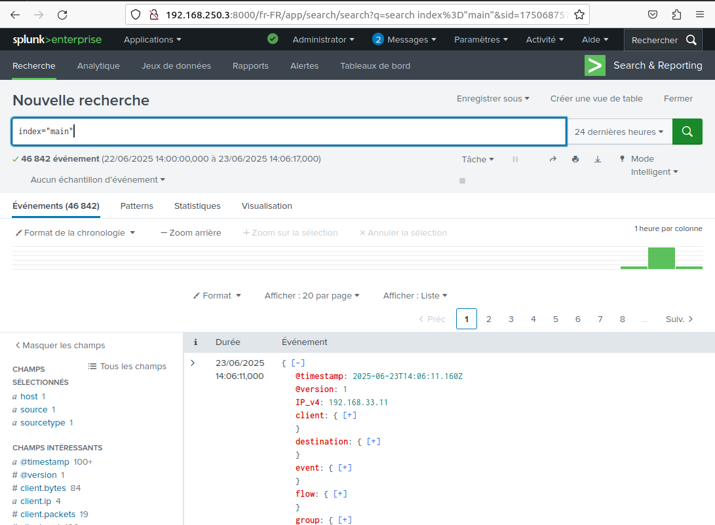The width and height of the screenshot is (715, 525).
Task: Pause the search job
Action: 515,159
